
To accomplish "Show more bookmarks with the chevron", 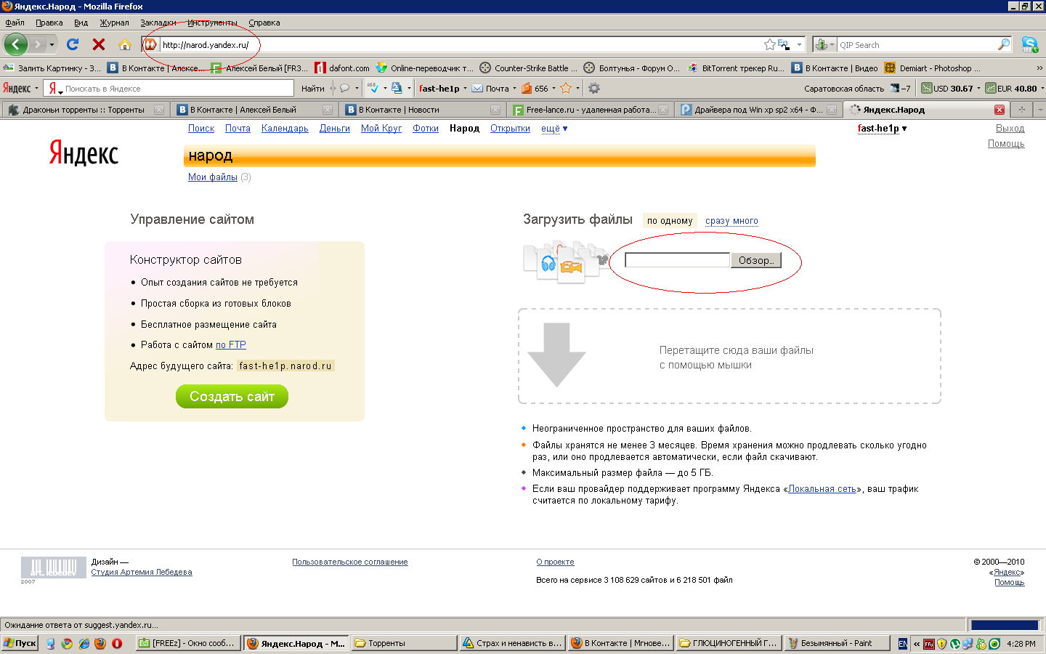I will coord(1039,68).
